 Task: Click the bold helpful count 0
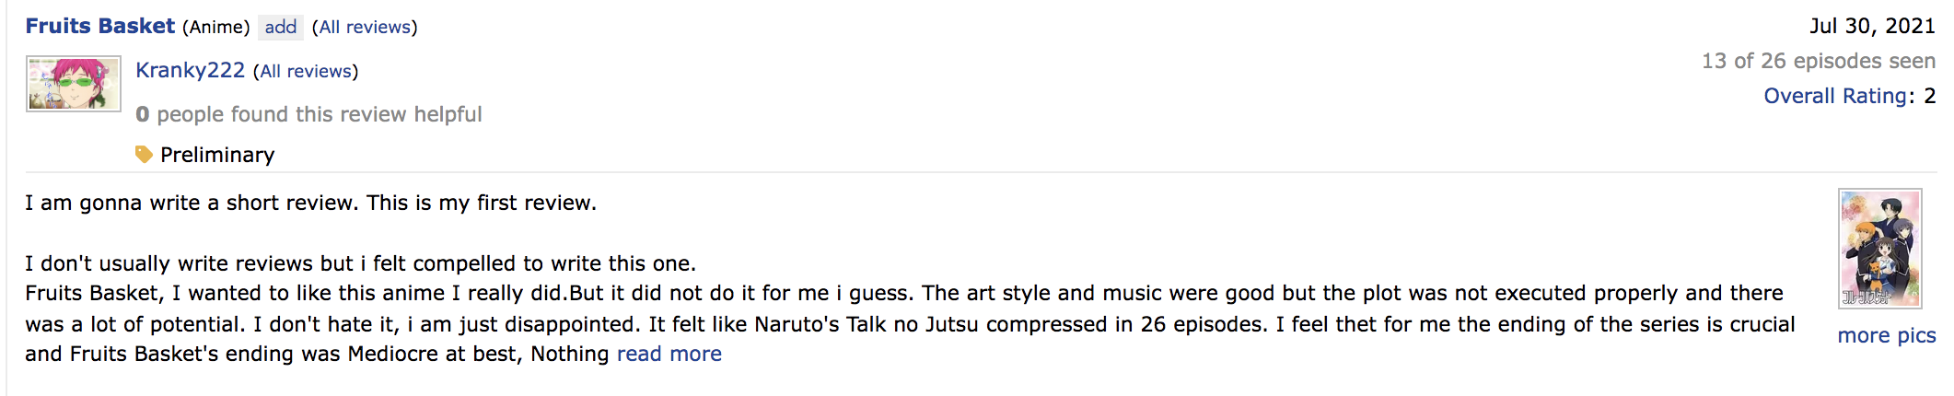tap(142, 114)
